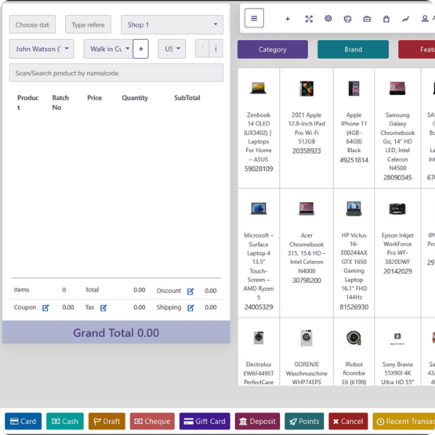The height and width of the screenshot is (435, 435).
Task: Select the Apple iPhone 11 product
Action: (354, 127)
